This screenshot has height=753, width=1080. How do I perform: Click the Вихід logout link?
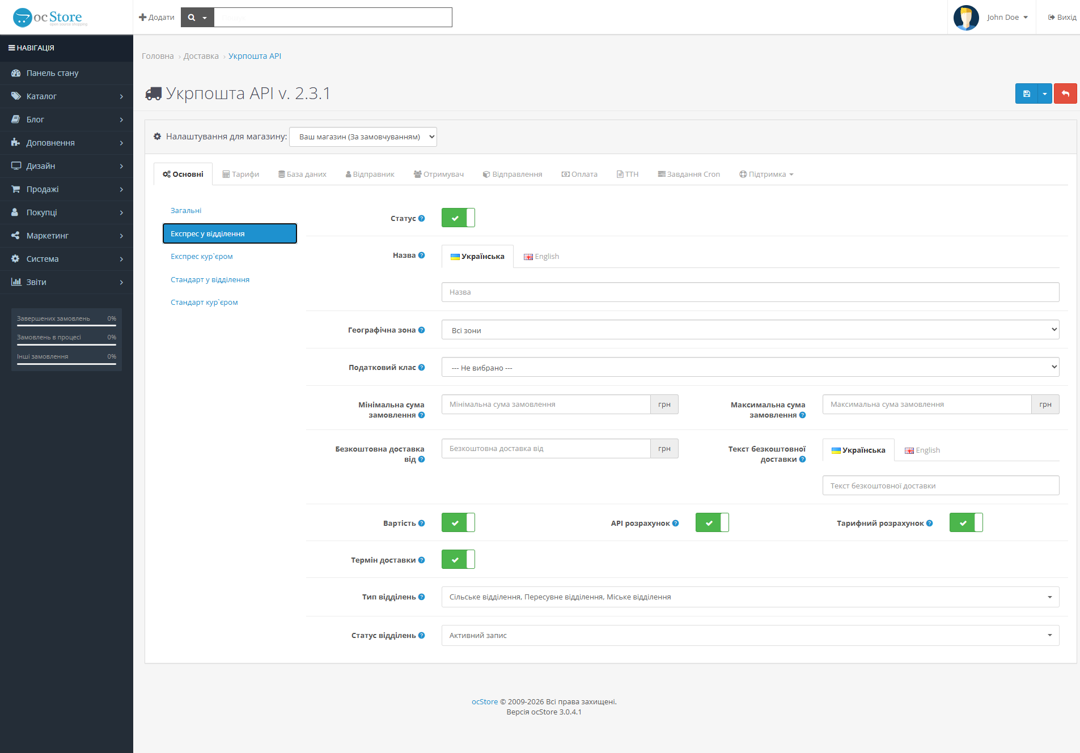click(1062, 18)
